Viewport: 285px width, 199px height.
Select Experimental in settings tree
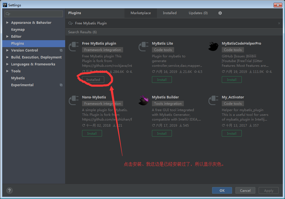point(22,85)
